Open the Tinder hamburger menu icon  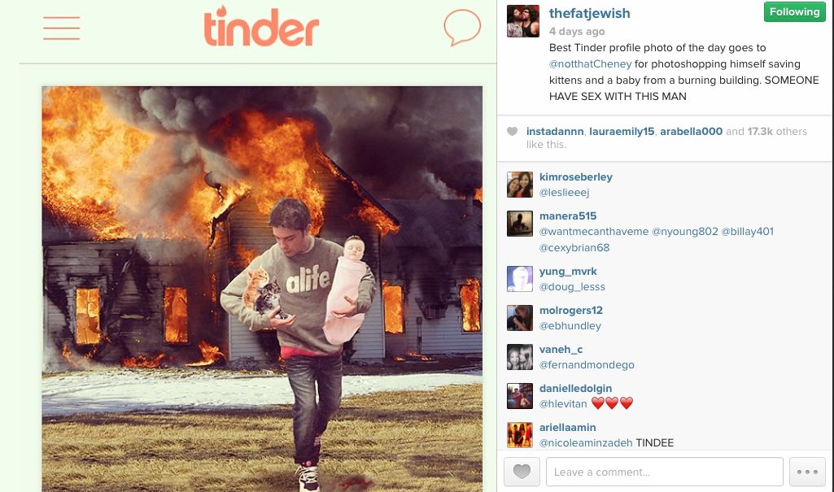[62, 28]
